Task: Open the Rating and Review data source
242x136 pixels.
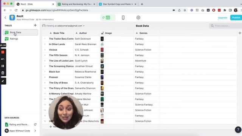Action: click(19, 124)
